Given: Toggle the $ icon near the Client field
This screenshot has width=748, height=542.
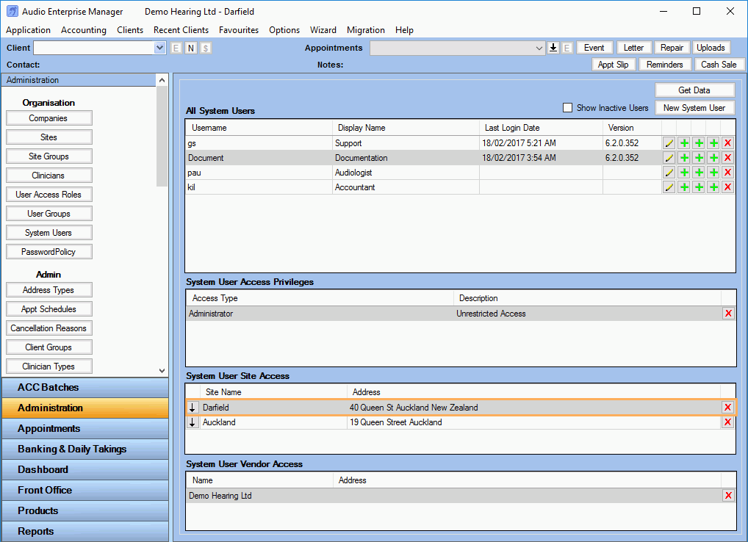Looking at the screenshot, I should [206, 47].
